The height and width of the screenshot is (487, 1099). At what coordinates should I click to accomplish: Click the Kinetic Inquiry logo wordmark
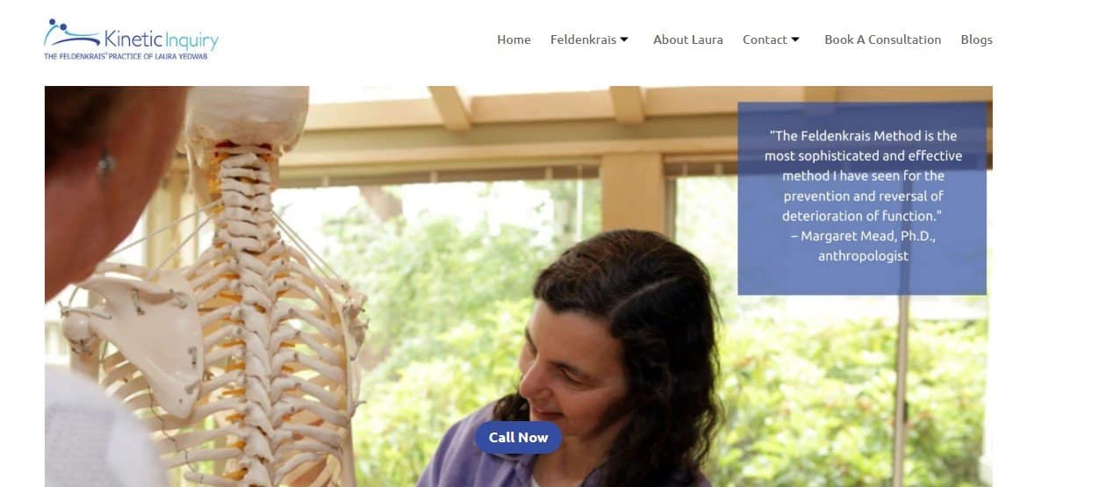point(162,39)
